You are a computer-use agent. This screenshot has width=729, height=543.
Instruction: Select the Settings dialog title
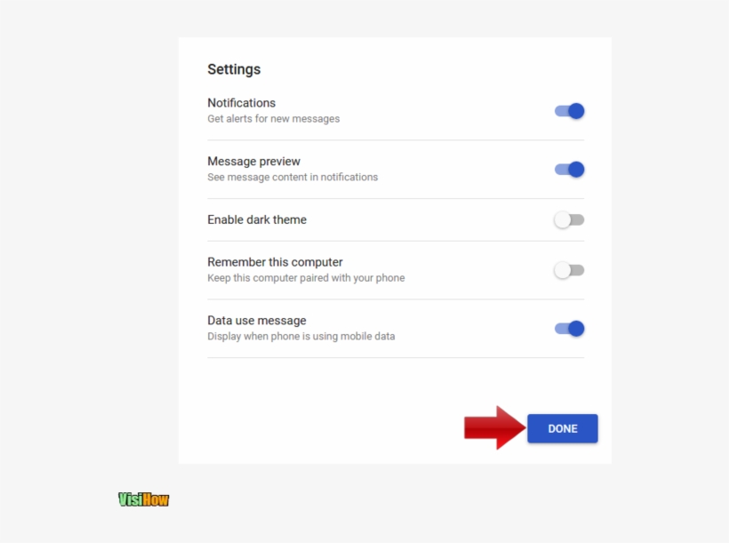pyautogui.click(x=234, y=68)
